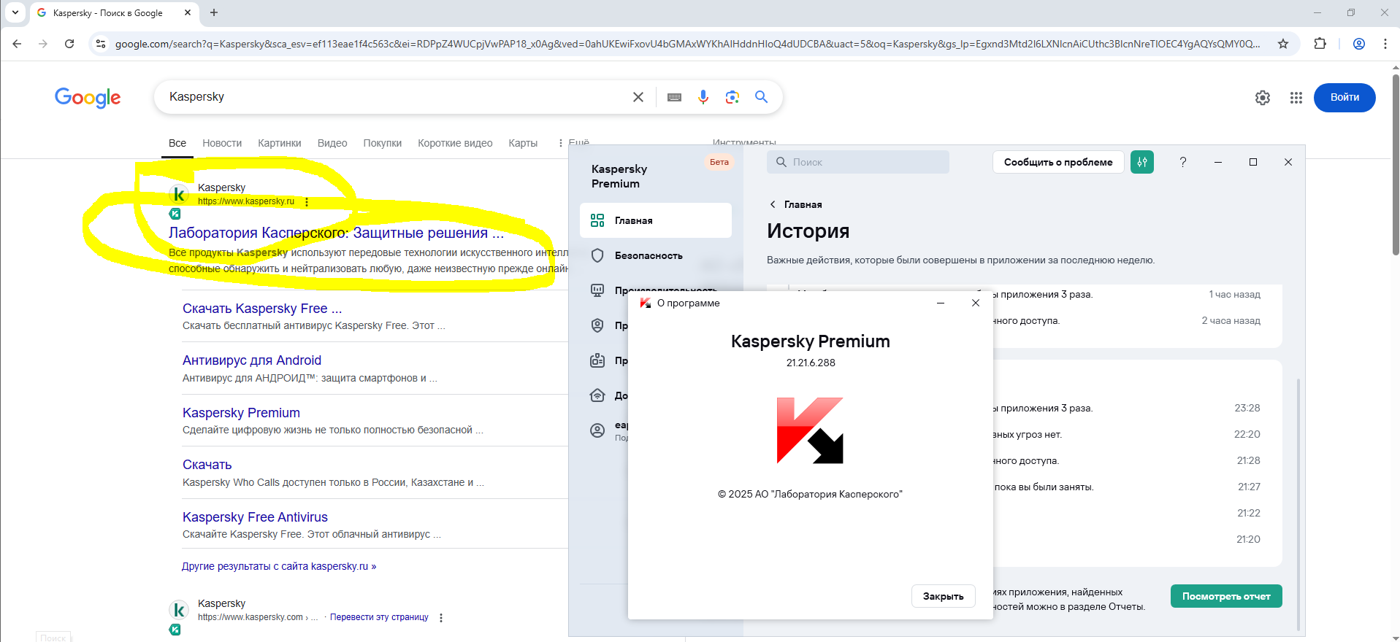The width and height of the screenshot is (1400, 642).
Task: Click the Главная grid icon in sidebar
Action: 597,220
